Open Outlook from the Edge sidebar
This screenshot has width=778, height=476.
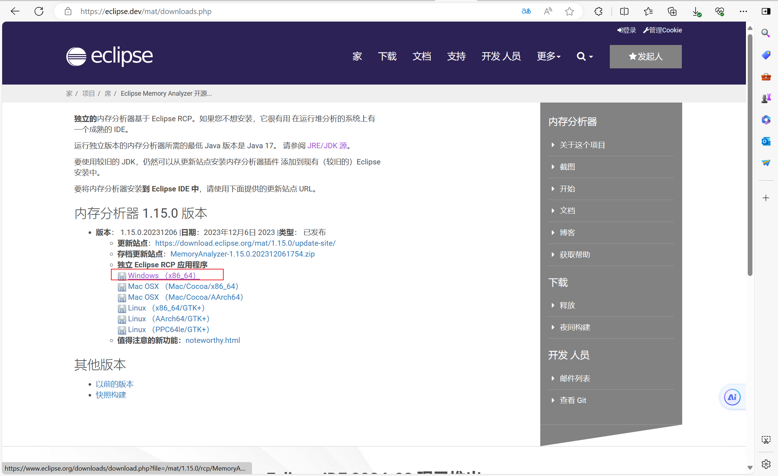pos(766,141)
